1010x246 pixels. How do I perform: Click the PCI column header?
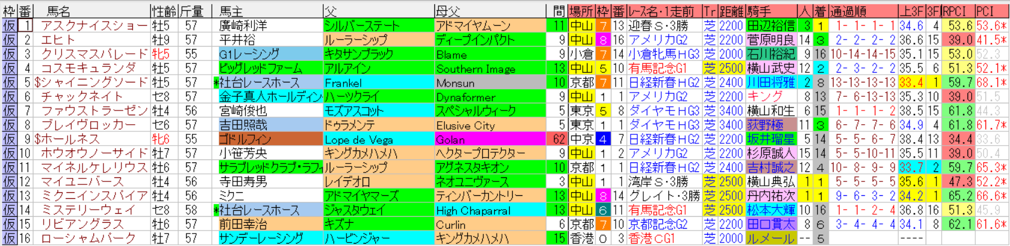(x=985, y=11)
